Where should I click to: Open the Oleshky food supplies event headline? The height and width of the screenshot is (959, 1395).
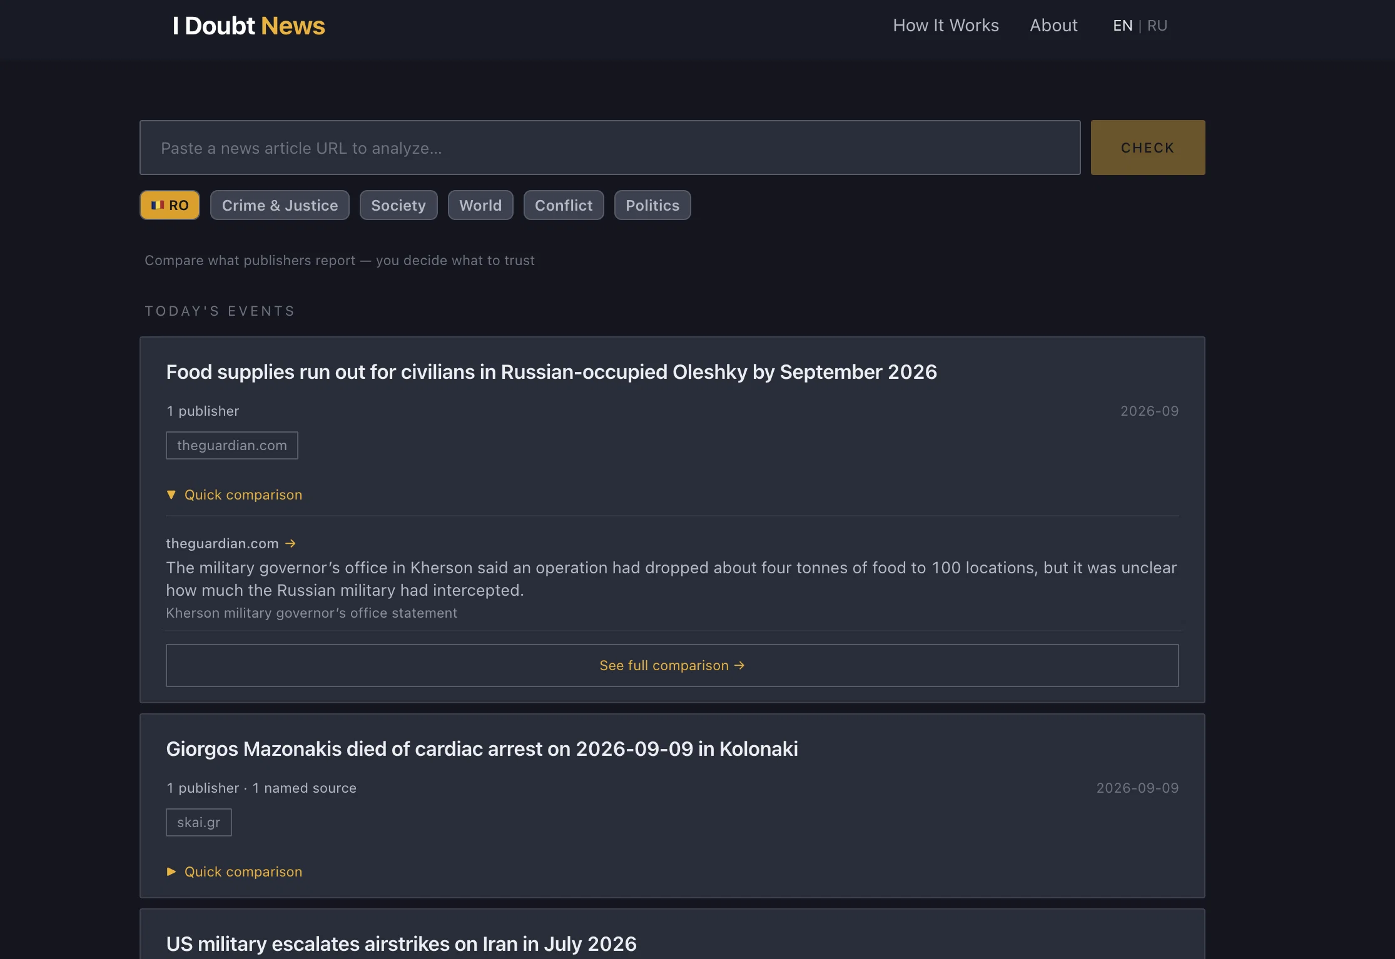pyautogui.click(x=551, y=372)
